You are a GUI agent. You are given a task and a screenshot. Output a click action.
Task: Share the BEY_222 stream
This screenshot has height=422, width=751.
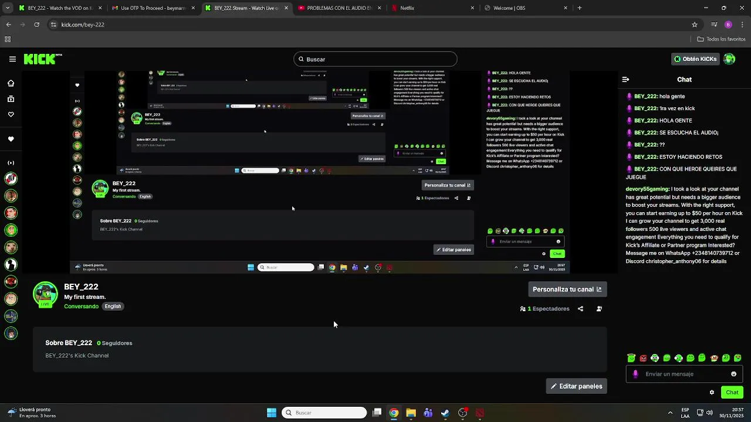pyautogui.click(x=580, y=309)
